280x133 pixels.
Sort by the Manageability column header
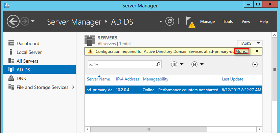[156, 79]
